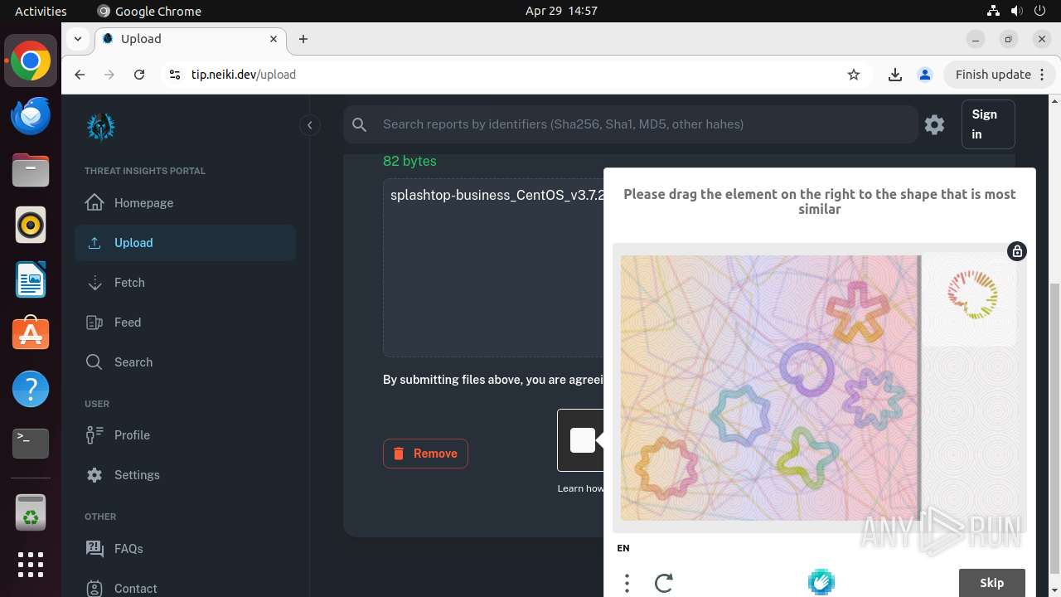The image size is (1061, 597).
Task: Close the Upload tab
Action: 274,39
